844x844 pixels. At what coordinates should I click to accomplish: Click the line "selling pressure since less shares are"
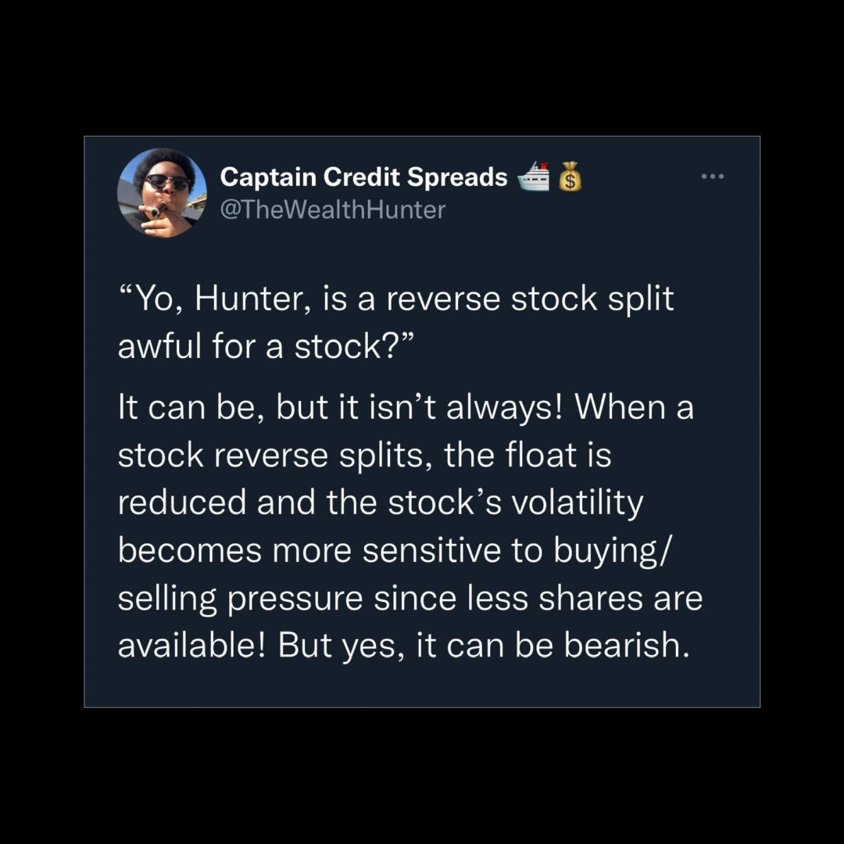pyautogui.click(x=410, y=599)
